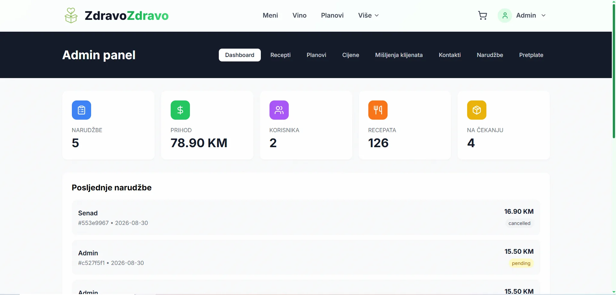Switch to the Recepti admin tab
616x295 pixels.
click(x=280, y=55)
